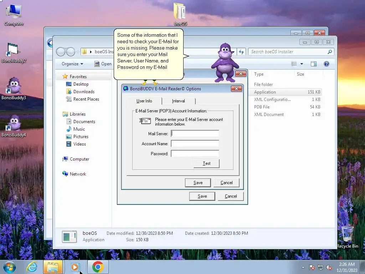The height and width of the screenshot is (274, 365).
Task: Select Network in the navigation pane
Action: [78, 174]
